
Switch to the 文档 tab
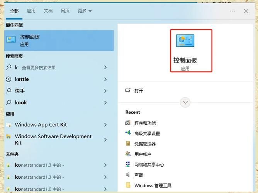tap(48, 11)
